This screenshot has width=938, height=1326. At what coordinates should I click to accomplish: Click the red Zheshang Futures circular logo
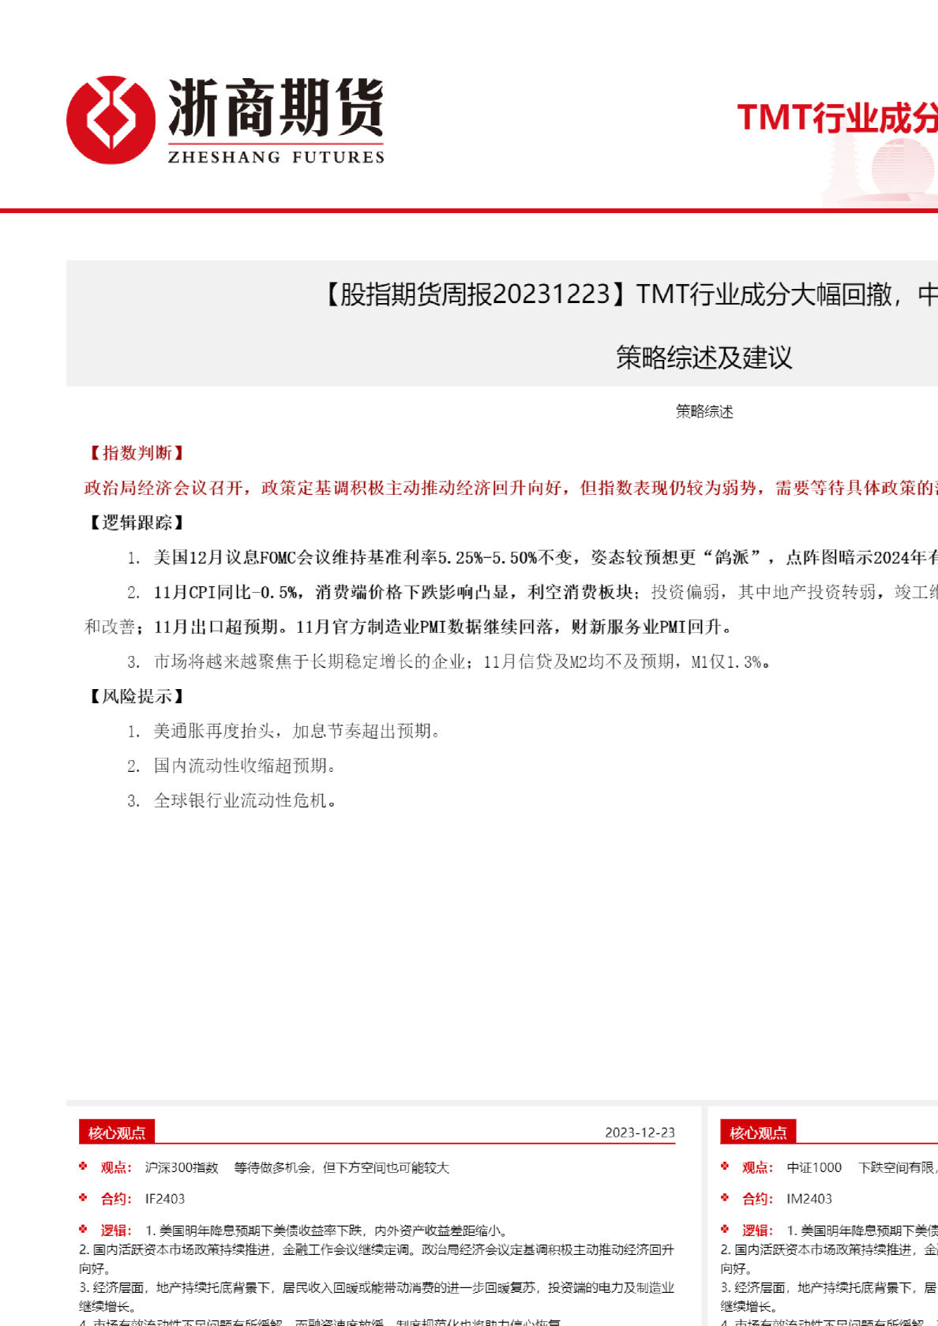click(111, 120)
